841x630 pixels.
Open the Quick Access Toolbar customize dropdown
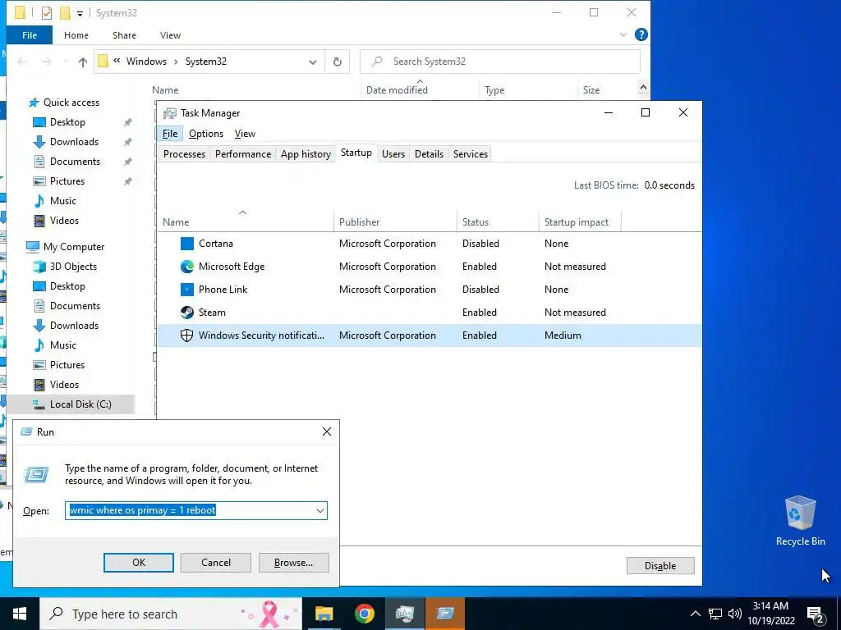(80, 13)
